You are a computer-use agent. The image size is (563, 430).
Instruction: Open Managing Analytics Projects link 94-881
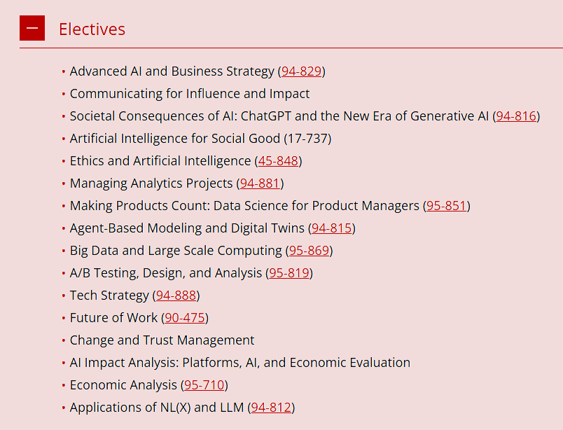[260, 183]
